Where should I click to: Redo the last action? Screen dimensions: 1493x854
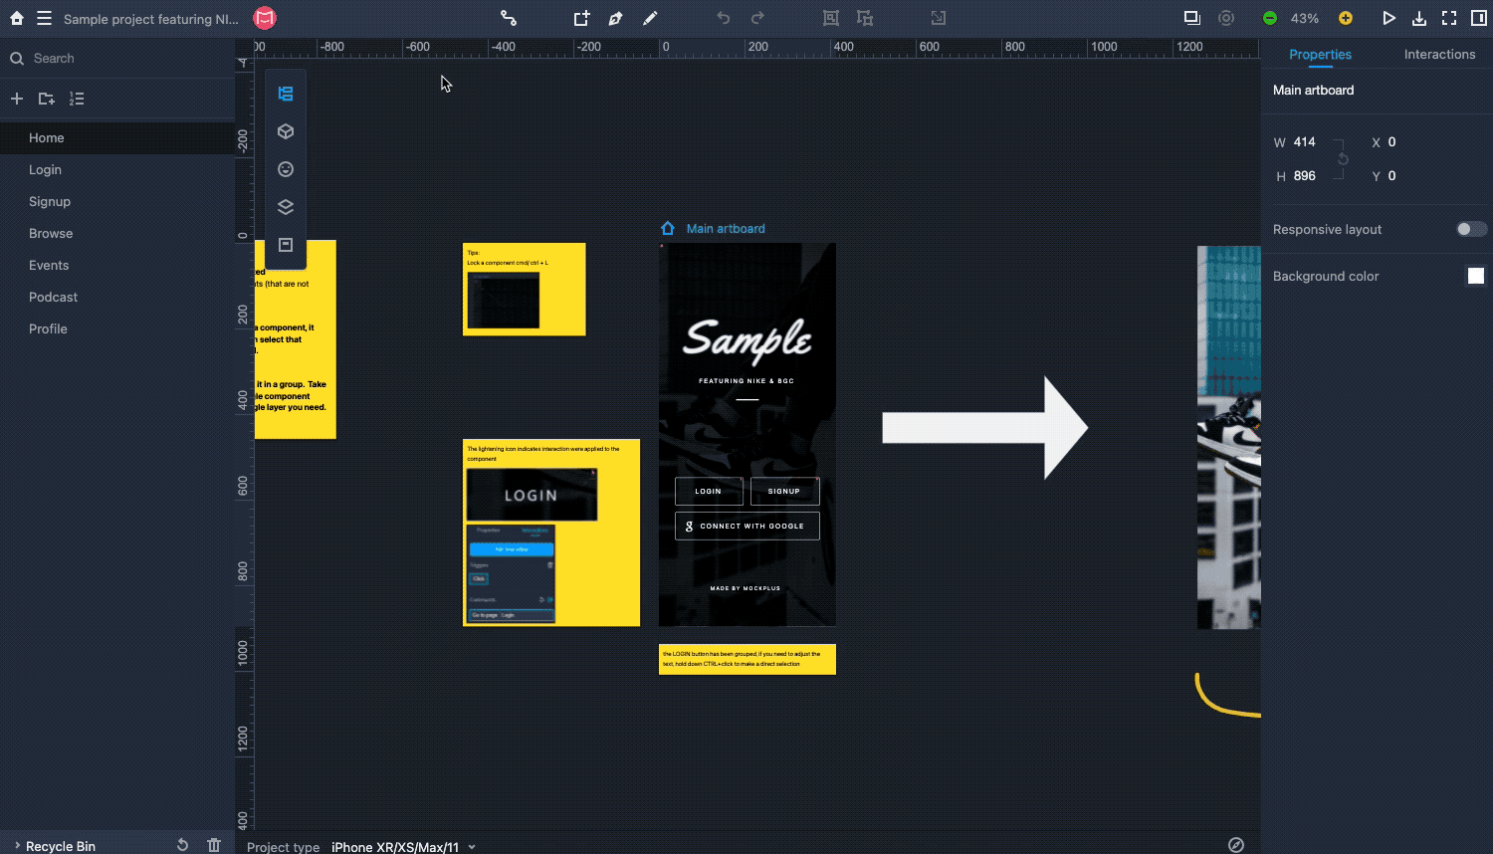tap(757, 18)
